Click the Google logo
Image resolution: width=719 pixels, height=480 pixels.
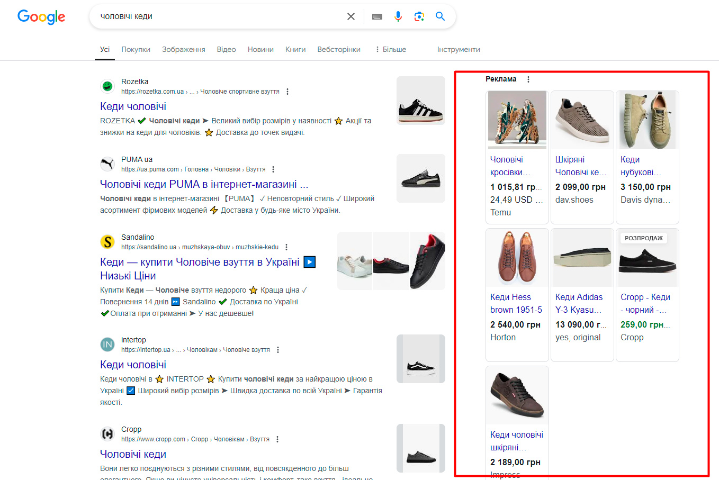(x=41, y=16)
